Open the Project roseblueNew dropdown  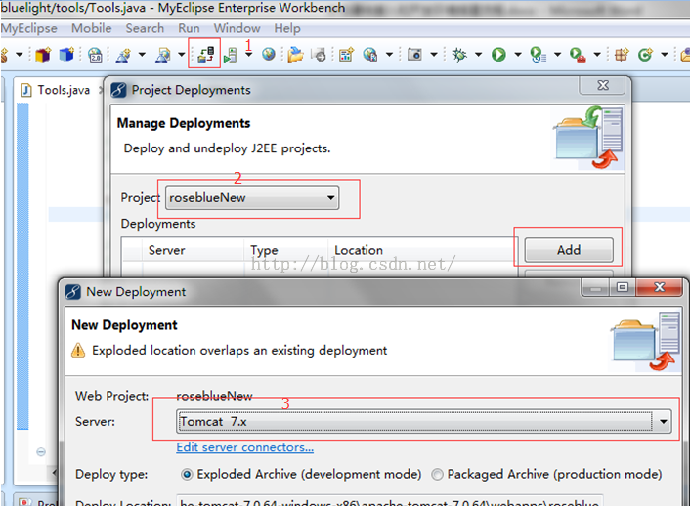coord(252,197)
